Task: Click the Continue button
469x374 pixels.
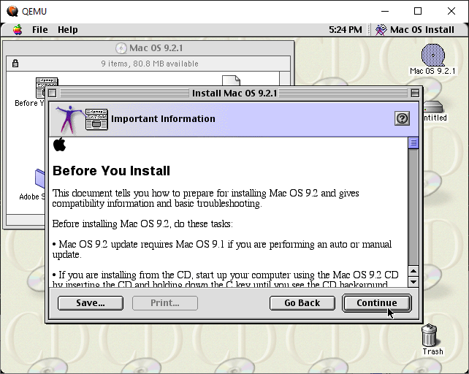Action: [377, 303]
